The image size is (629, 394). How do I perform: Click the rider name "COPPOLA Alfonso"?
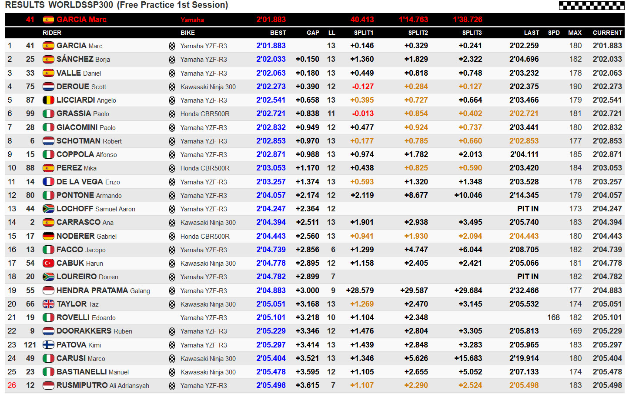(87, 154)
